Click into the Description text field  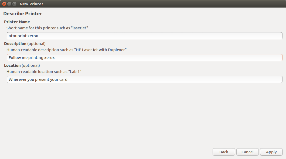144,58
